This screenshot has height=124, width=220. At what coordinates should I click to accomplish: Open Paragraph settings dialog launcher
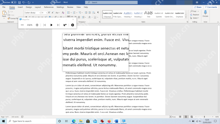point(100,22)
